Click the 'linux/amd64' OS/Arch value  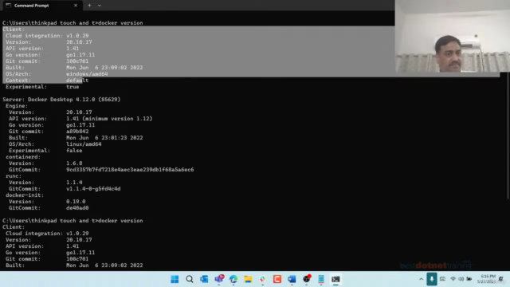(84, 144)
